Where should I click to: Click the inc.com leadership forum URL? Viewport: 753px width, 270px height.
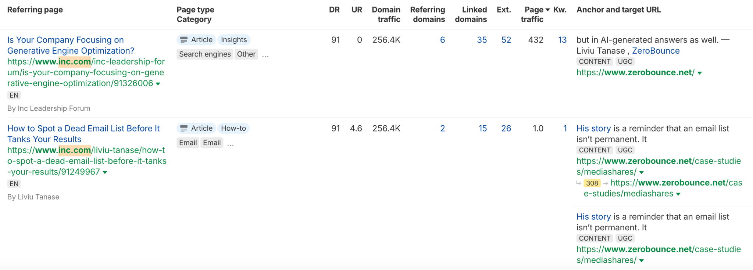[86, 72]
